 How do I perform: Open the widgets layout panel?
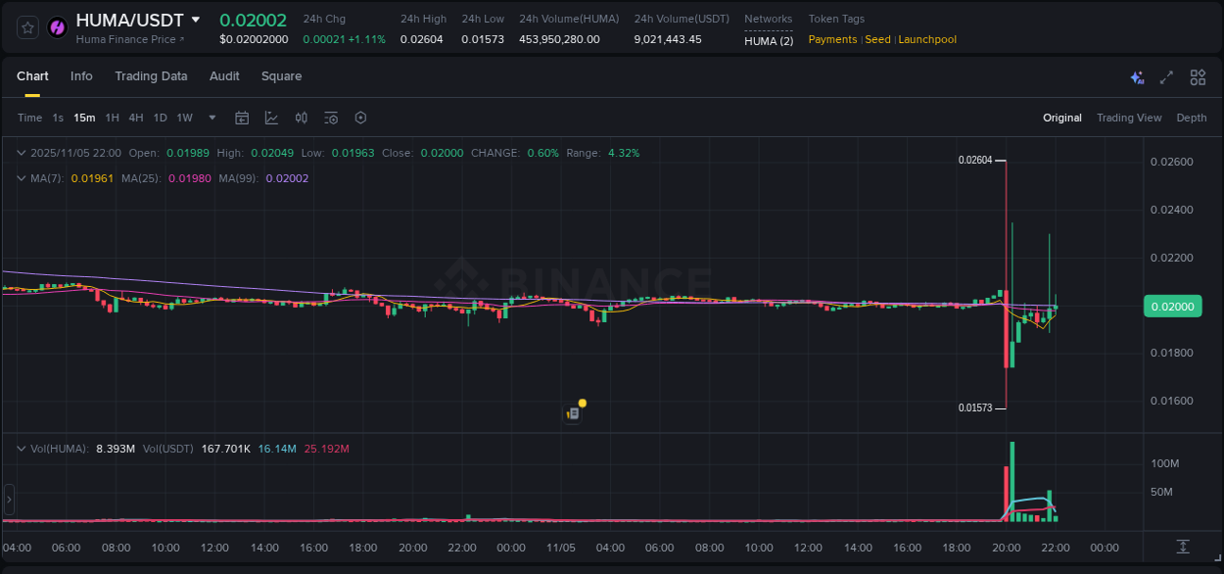pyautogui.click(x=1198, y=77)
